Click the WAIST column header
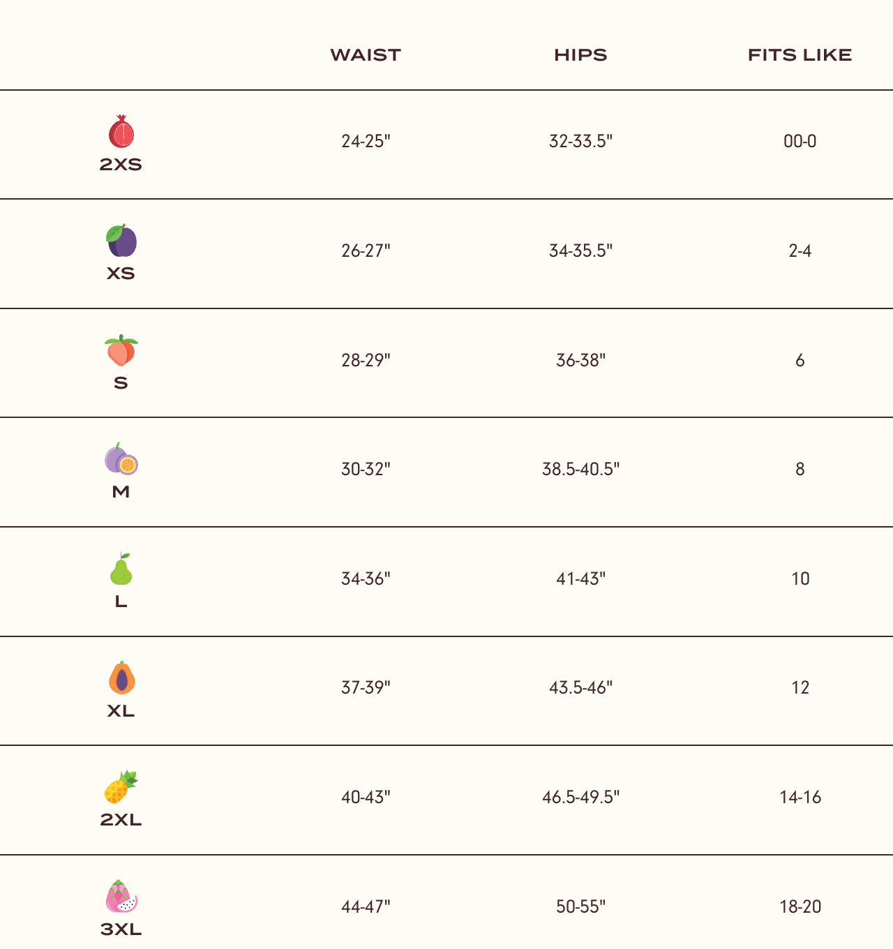Image resolution: width=893 pixels, height=949 pixels. 366,55
